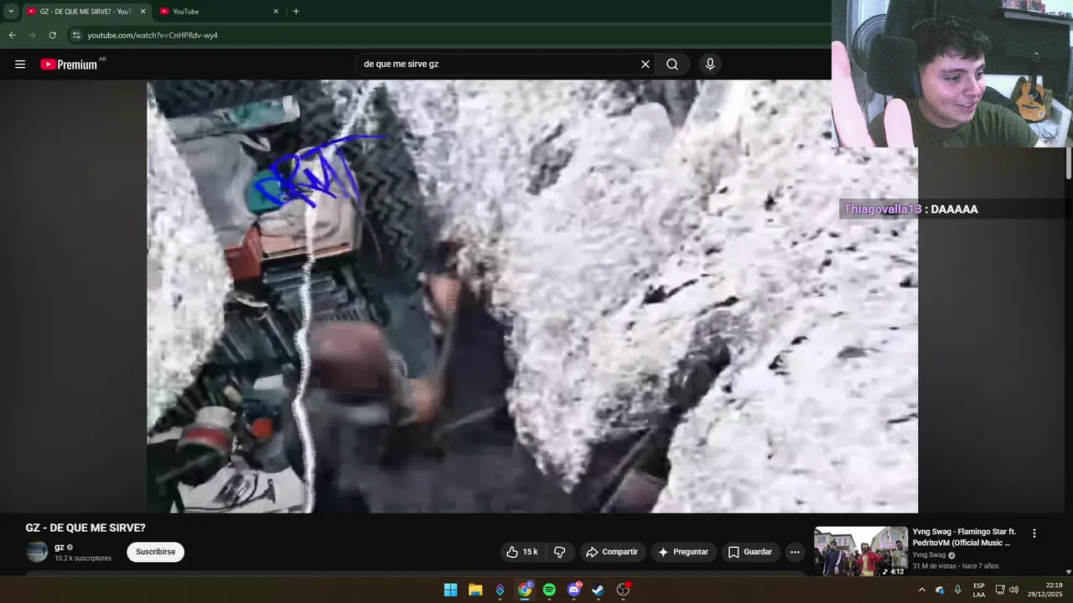Subscribe with the Suscribirse button

click(155, 552)
